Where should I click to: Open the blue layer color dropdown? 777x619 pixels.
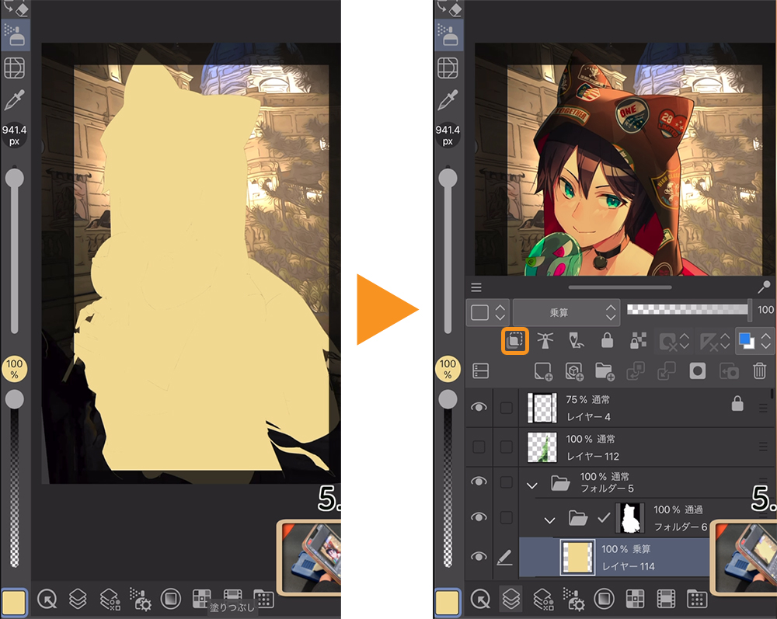(754, 341)
